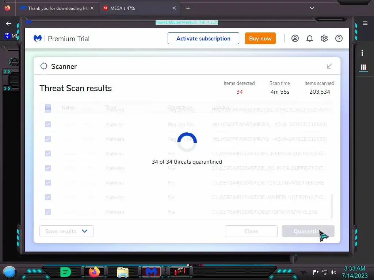Viewport: 374px width, 280px height.
Task: Click the quarantine progress spinner
Action: [x=187, y=142]
